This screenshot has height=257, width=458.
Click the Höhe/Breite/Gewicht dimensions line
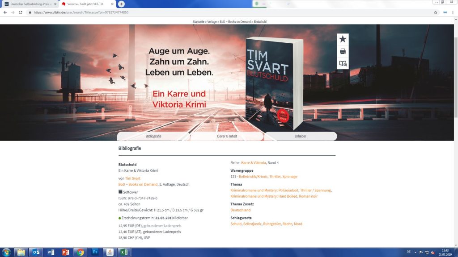(x=161, y=210)
